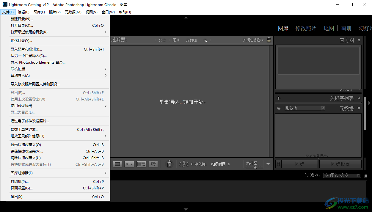372x212 pixels.
Task: Activate the Painter spray-can tool
Action: [169, 164]
